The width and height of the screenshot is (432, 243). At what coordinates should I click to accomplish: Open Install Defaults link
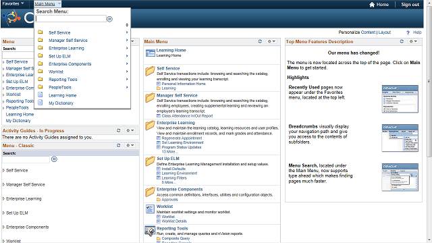tap(173, 169)
